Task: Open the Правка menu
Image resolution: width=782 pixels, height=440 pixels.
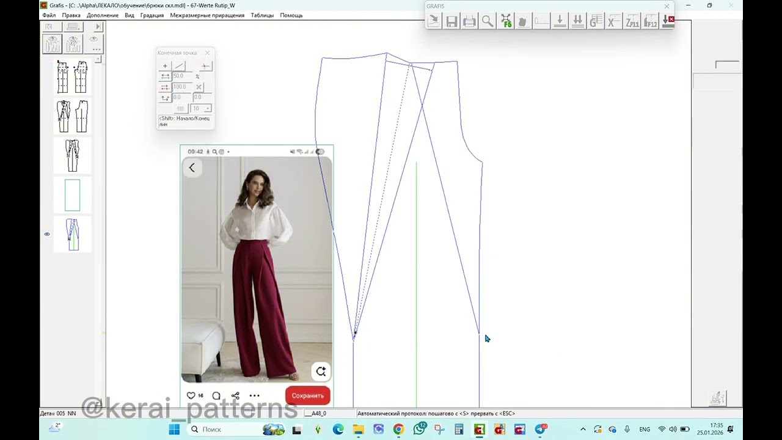Action: click(71, 15)
